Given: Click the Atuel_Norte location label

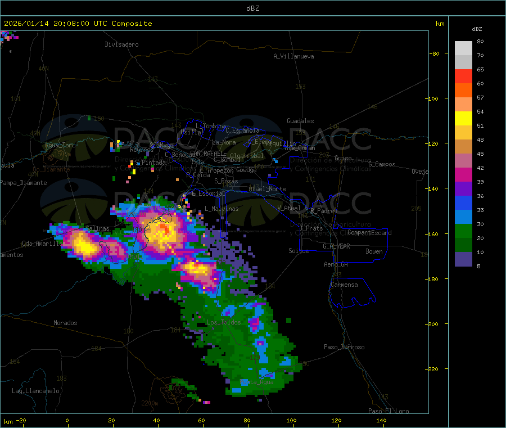Looking at the screenshot, I should (x=267, y=189).
